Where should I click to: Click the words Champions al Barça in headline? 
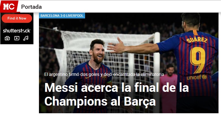coord(100,101)
